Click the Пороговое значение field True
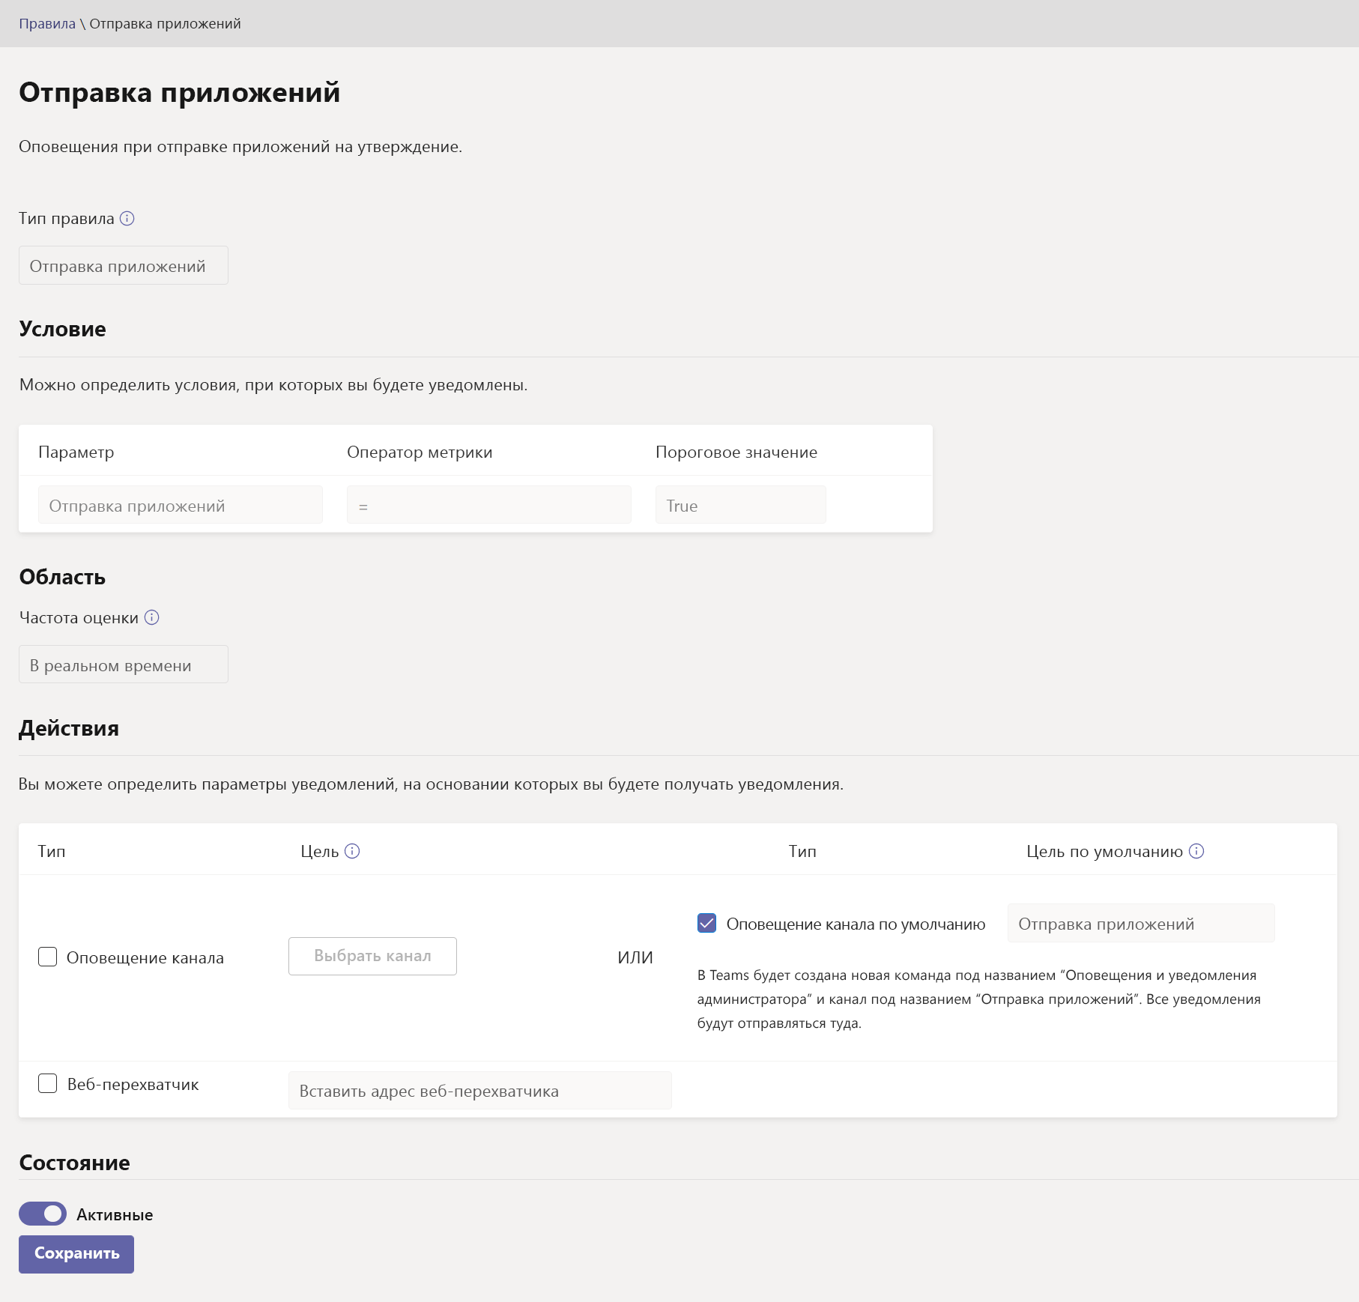This screenshot has width=1359, height=1302. (x=741, y=505)
